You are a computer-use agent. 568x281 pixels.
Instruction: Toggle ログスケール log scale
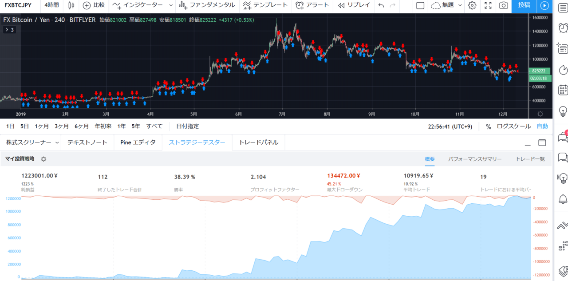[513, 127]
